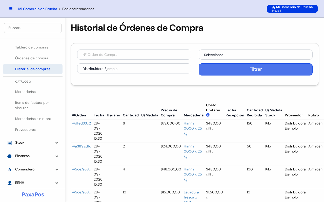This screenshot has width=324, height=202.
Task: Click the home icon in commerce badge
Action: tap(274, 7)
